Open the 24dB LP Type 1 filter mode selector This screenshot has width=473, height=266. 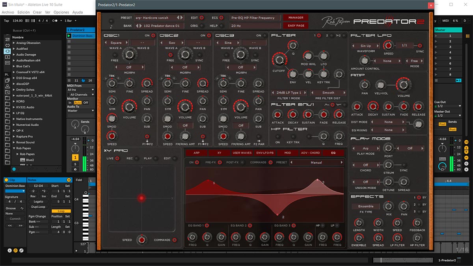[x=289, y=93]
